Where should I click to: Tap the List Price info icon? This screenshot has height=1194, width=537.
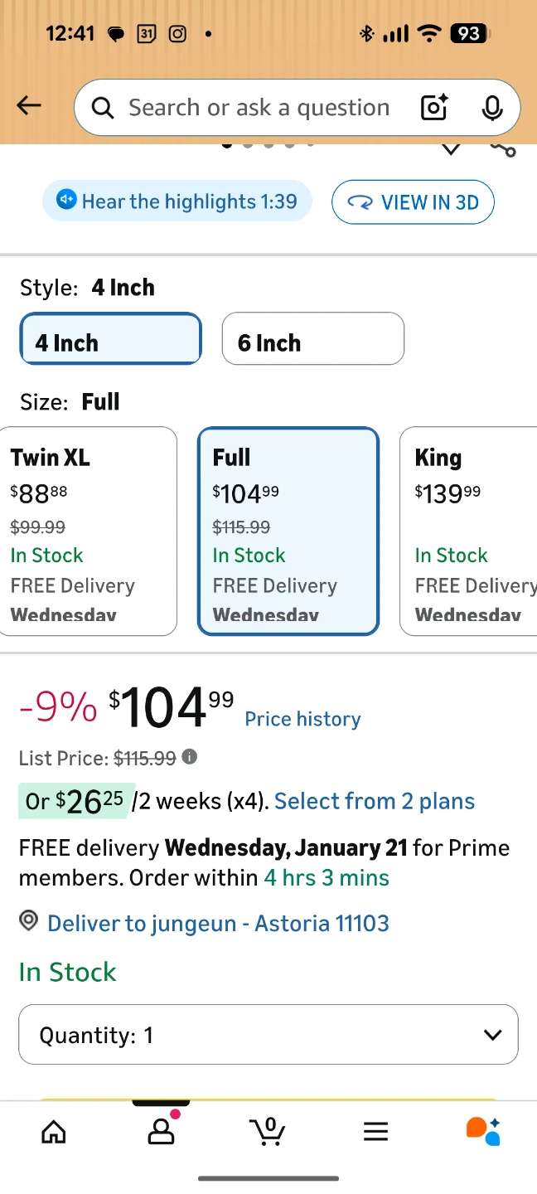(190, 757)
